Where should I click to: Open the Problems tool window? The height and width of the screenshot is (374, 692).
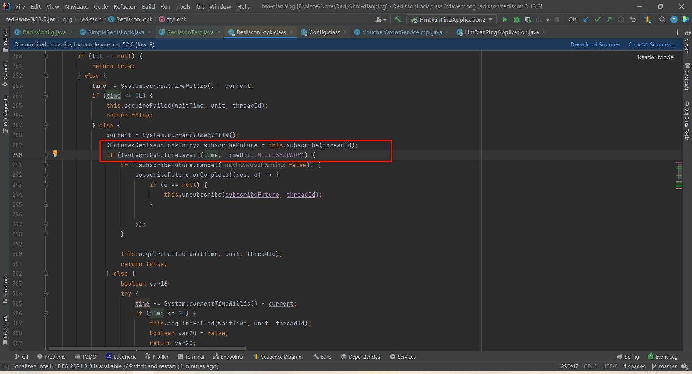click(x=51, y=357)
